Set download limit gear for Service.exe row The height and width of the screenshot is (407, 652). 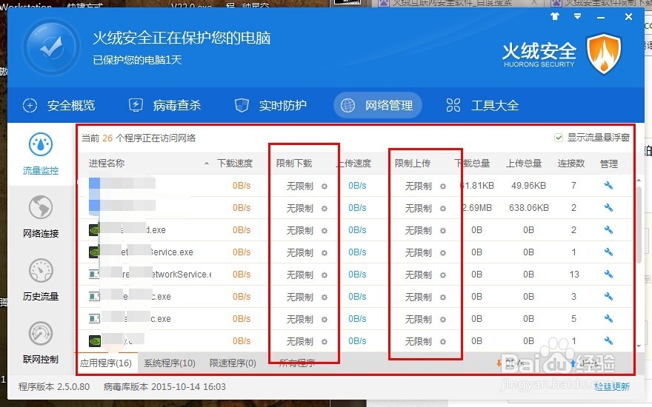325,253
